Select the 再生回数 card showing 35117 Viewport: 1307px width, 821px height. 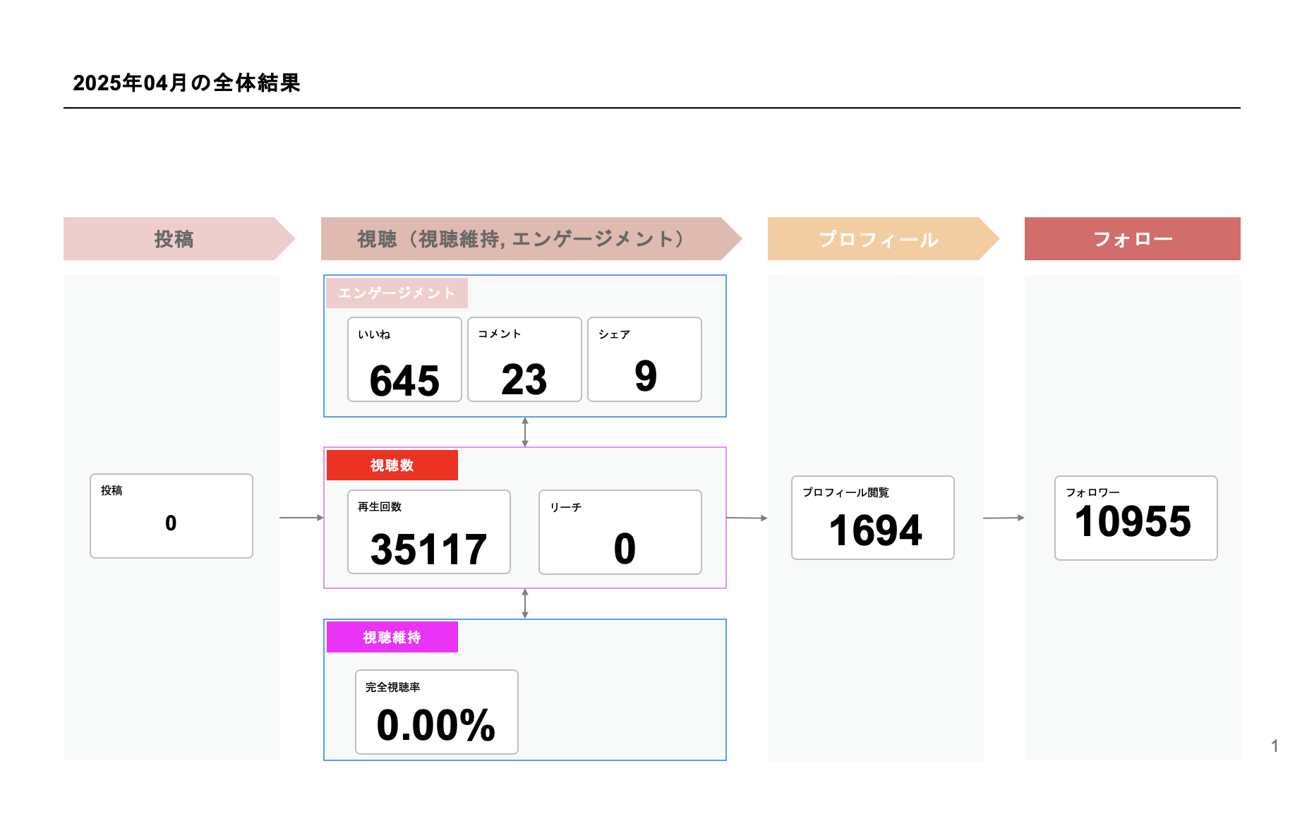(428, 532)
